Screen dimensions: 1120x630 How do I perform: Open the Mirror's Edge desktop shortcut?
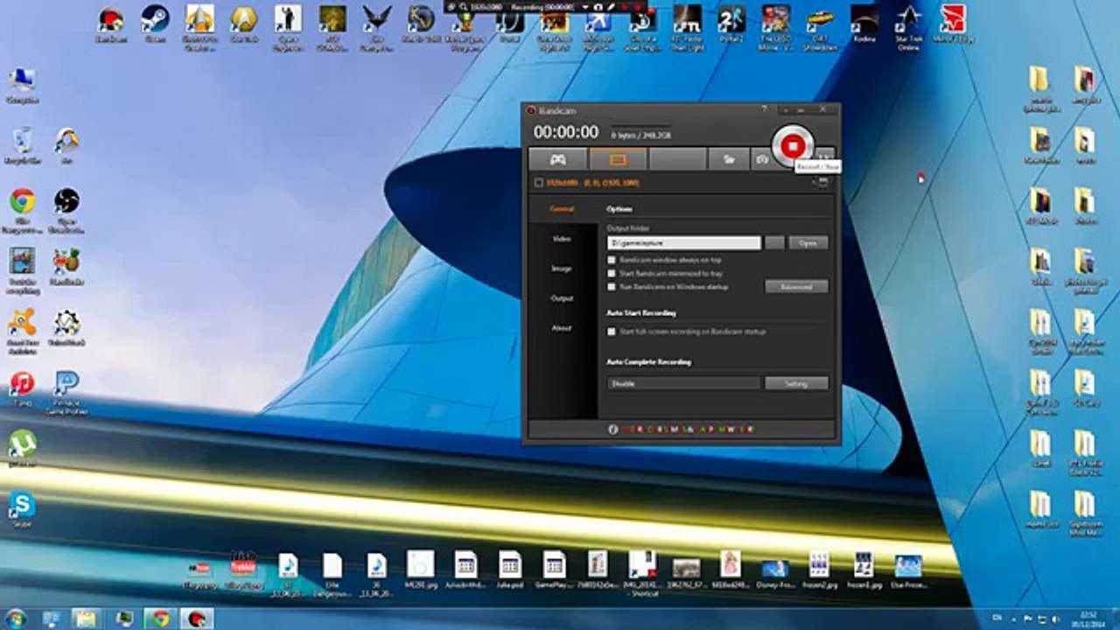(953, 24)
